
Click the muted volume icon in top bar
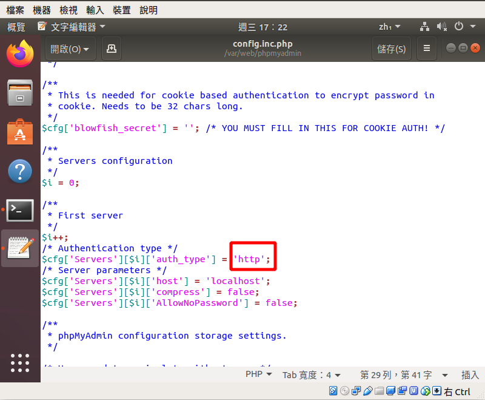442,27
